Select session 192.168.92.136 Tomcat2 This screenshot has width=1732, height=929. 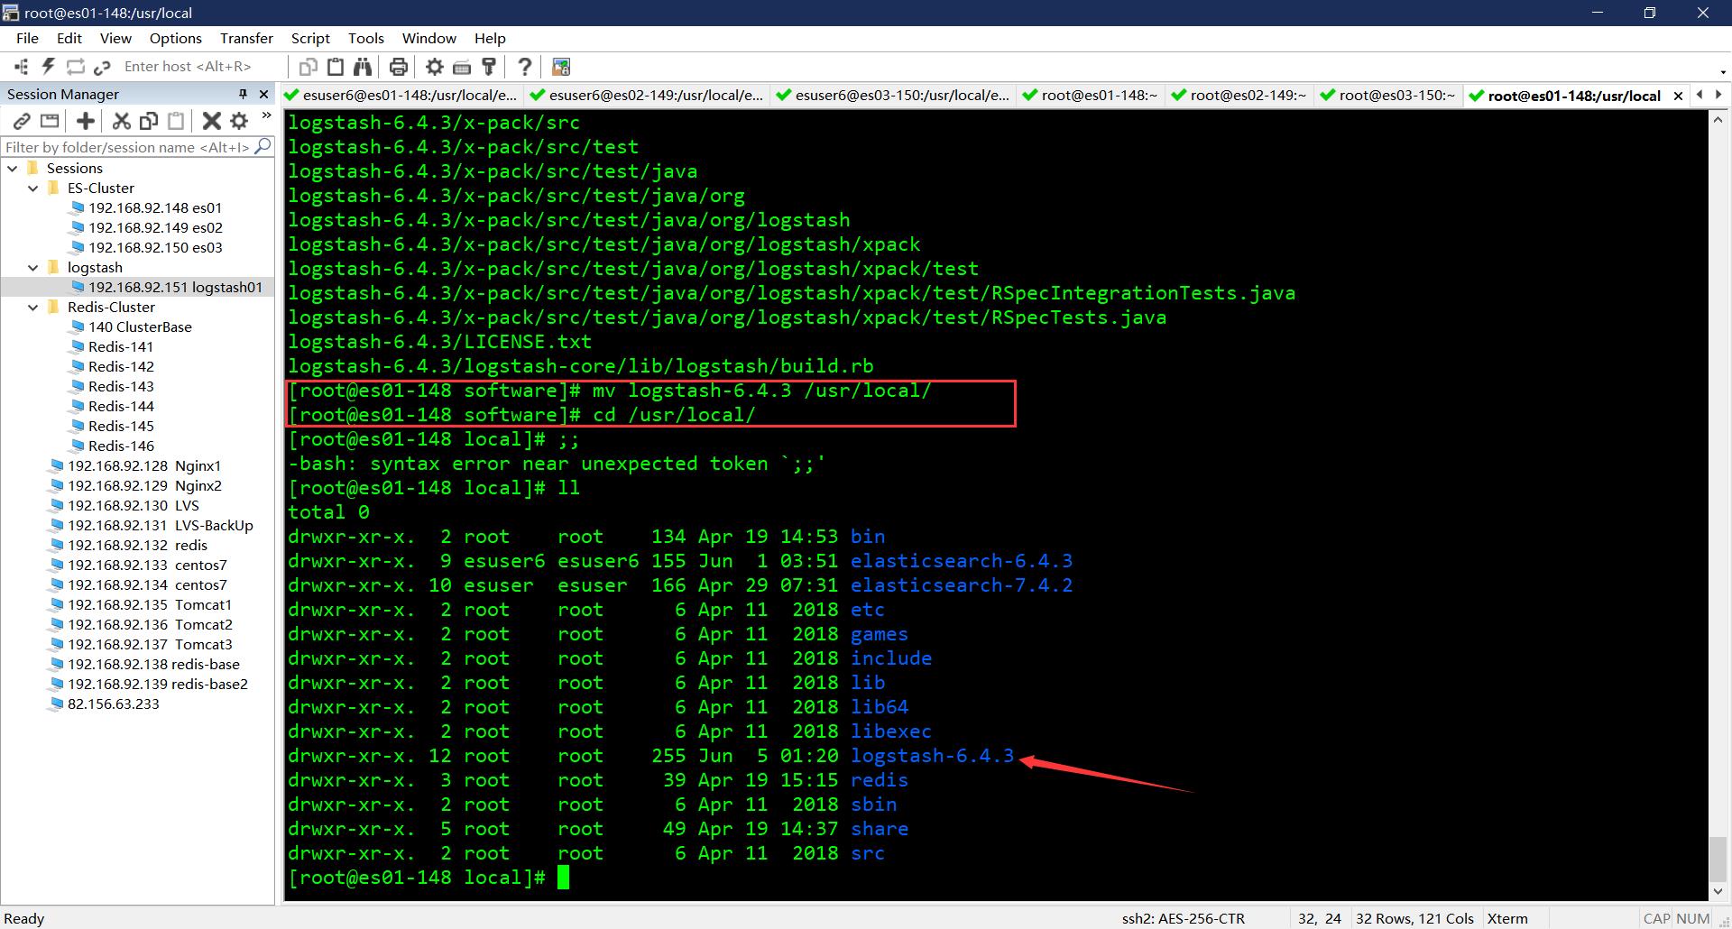pyautogui.click(x=150, y=625)
